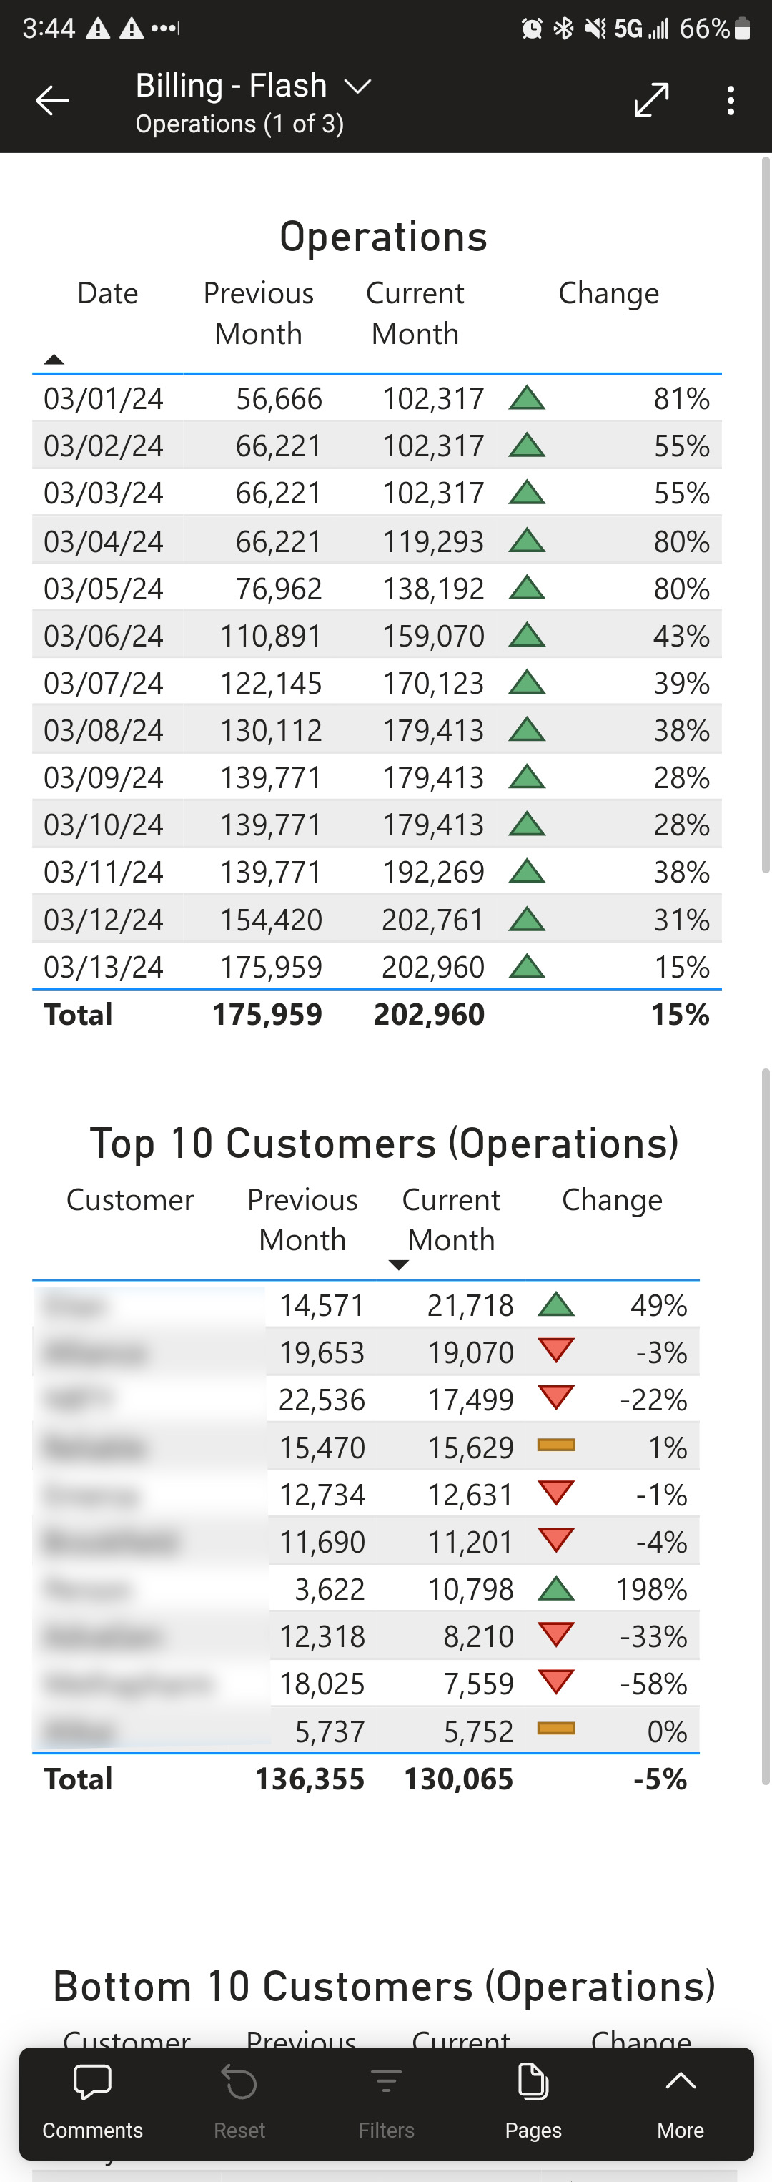Tap Customer header in Top 10 table
The width and height of the screenshot is (772, 2182).
point(129,1199)
